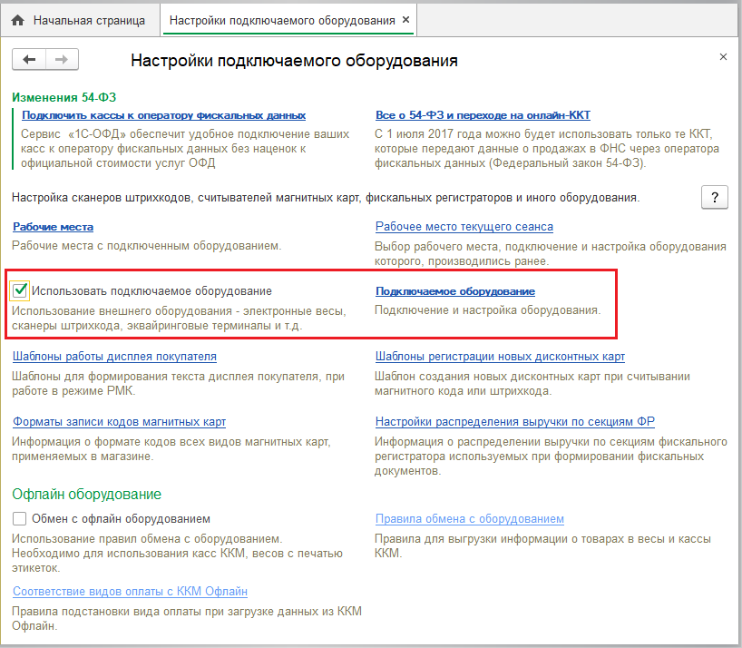This screenshot has width=742, height=648.
Task: Select the Настройки подключаемого оборудования tab
Action: point(282,19)
